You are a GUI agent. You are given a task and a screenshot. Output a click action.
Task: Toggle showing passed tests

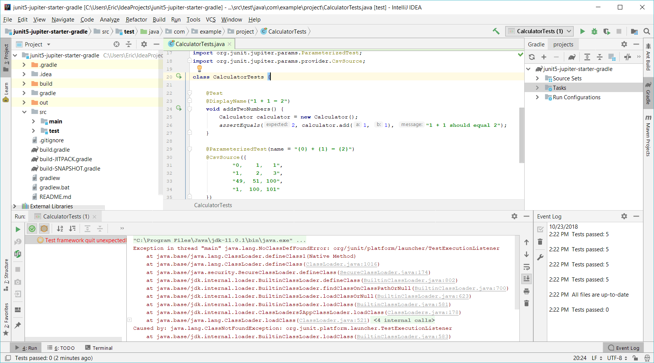32,228
